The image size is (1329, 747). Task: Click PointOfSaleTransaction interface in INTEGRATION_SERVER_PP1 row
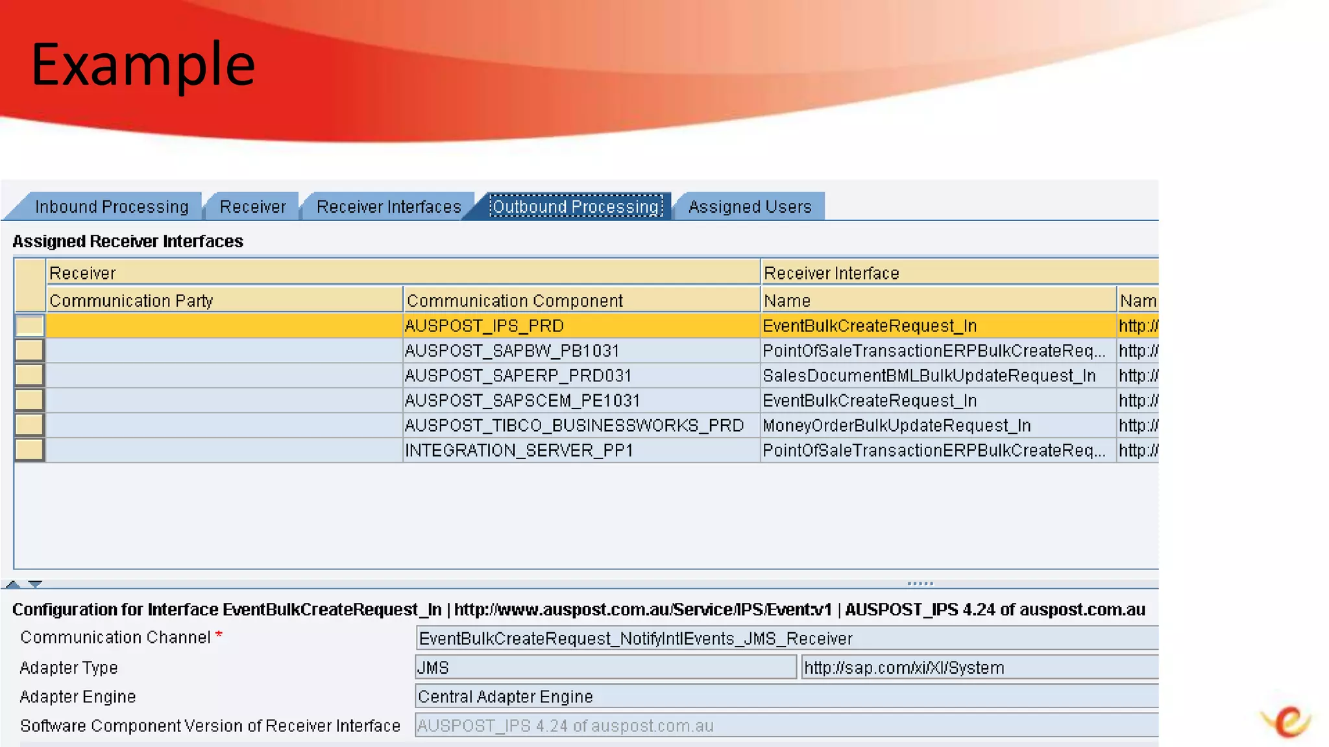[938, 450]
